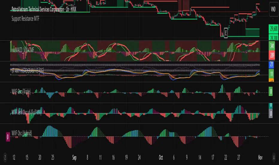Viewport: 279px width, 165px height.
Task: Click the red 289 value label
Action: tap(272, 55)
